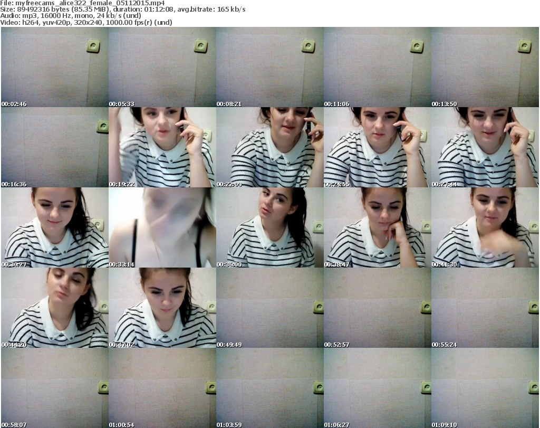
Task: Click the Video h264 info line
Action: point(86,22)
